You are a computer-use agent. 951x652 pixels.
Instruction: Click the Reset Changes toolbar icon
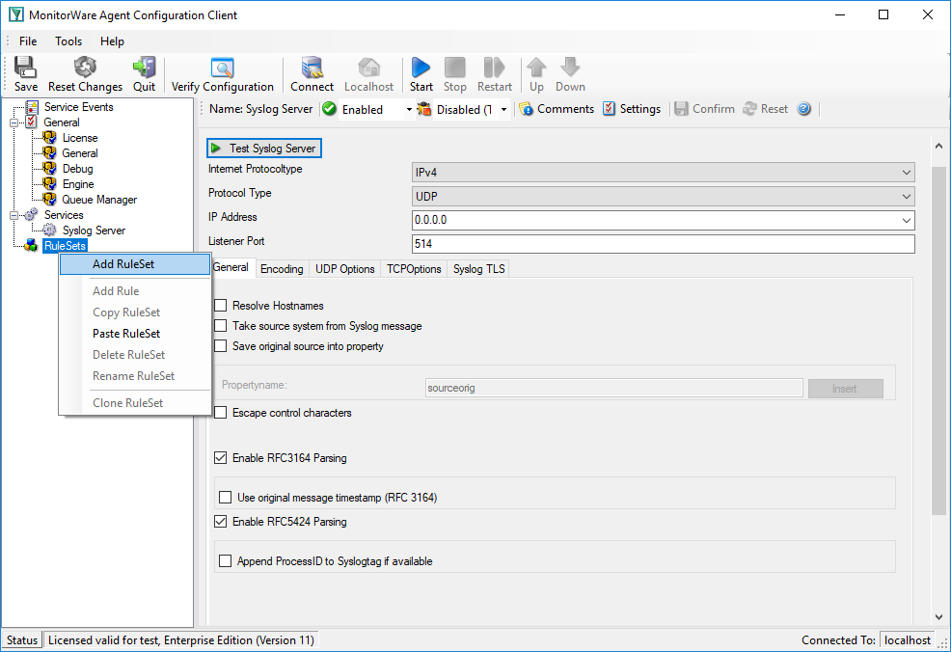coord(85,74)
